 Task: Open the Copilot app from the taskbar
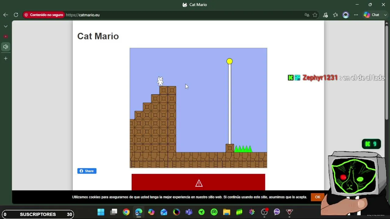tap(151, 212)
